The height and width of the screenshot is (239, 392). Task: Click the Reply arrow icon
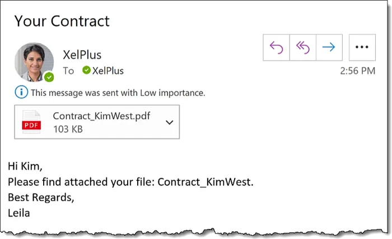[x=277, y=47]
